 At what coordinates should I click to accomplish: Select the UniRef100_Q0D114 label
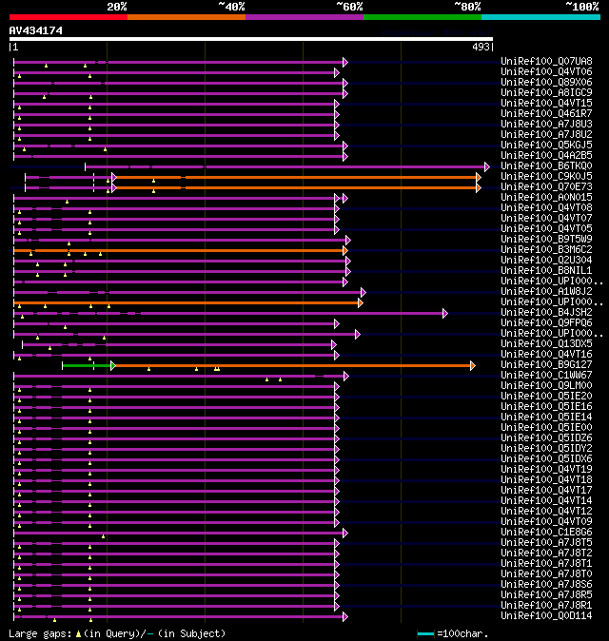[x=546, y=616]
